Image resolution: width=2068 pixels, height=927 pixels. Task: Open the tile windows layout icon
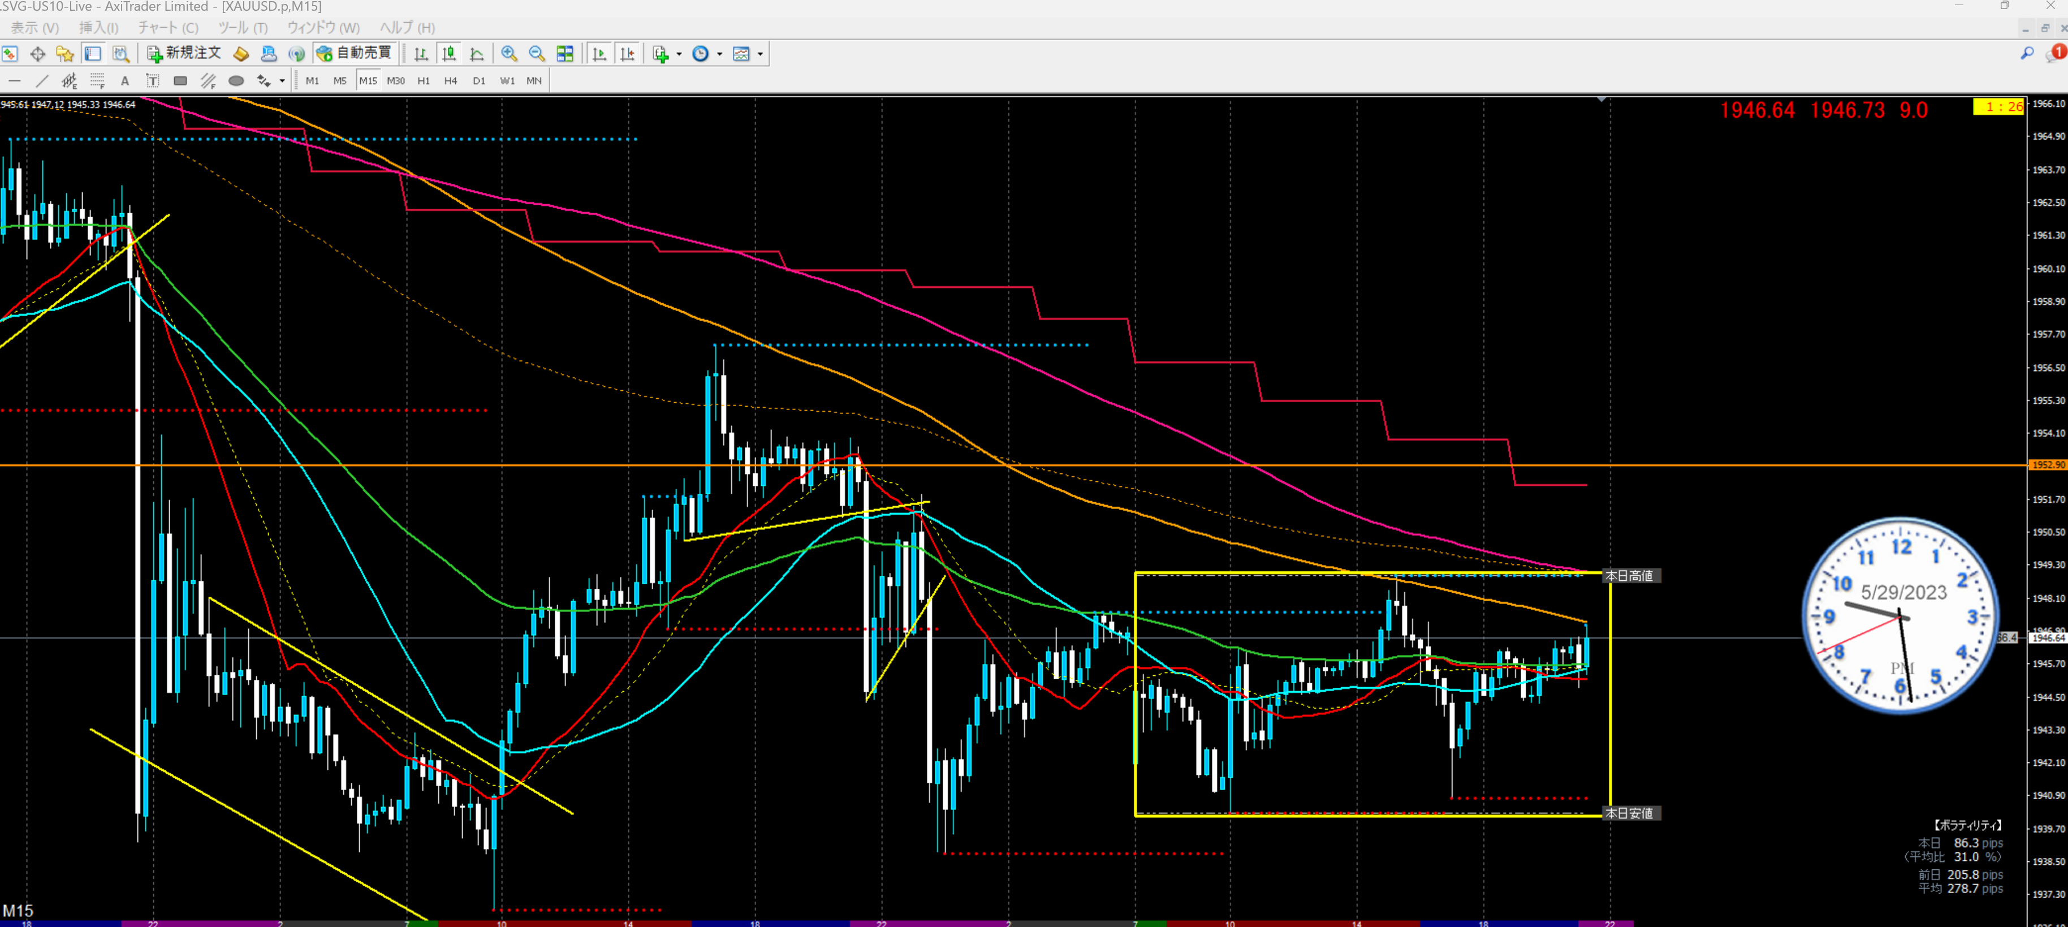pos(565,54)
